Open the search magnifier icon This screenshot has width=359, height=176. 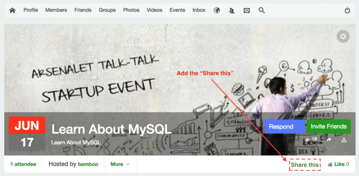click(x=262, y=10)
